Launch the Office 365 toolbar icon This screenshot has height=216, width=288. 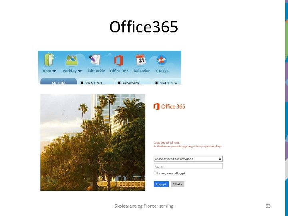(118, 60)
